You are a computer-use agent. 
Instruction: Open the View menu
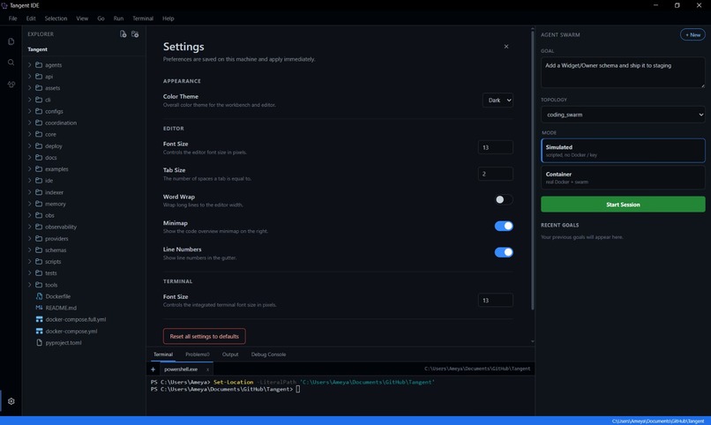pos(82,19)
